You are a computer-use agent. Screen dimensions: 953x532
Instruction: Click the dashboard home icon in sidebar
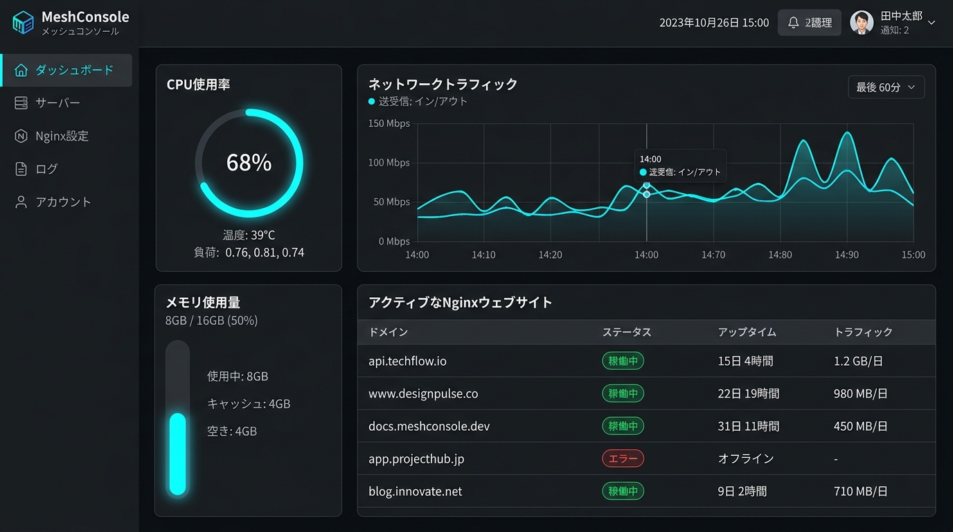click(21, 70)
